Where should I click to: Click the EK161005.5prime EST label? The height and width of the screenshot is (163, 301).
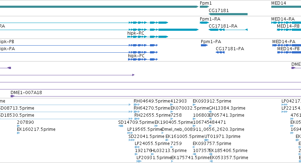pos(185,136)
